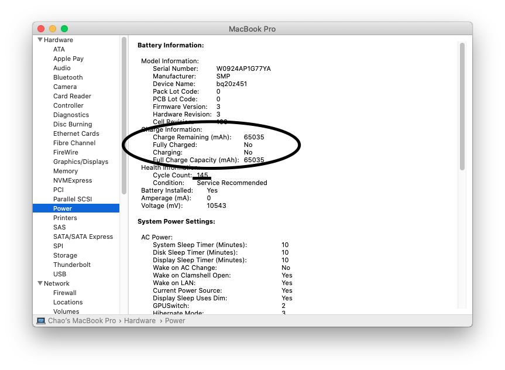Click the voltage value 10543

pos(216,205)
